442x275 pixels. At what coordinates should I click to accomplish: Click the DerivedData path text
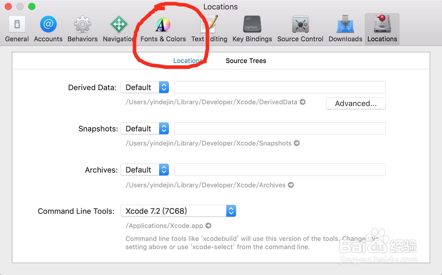(211, 102)
